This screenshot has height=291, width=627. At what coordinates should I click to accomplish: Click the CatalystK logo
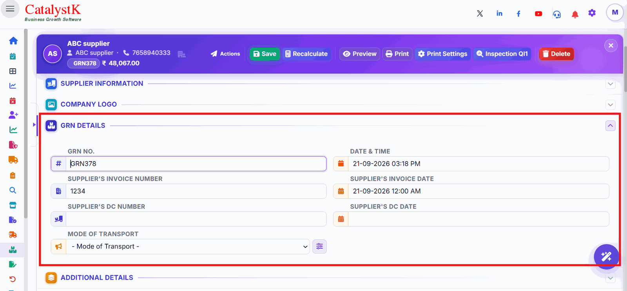[53, 13]
